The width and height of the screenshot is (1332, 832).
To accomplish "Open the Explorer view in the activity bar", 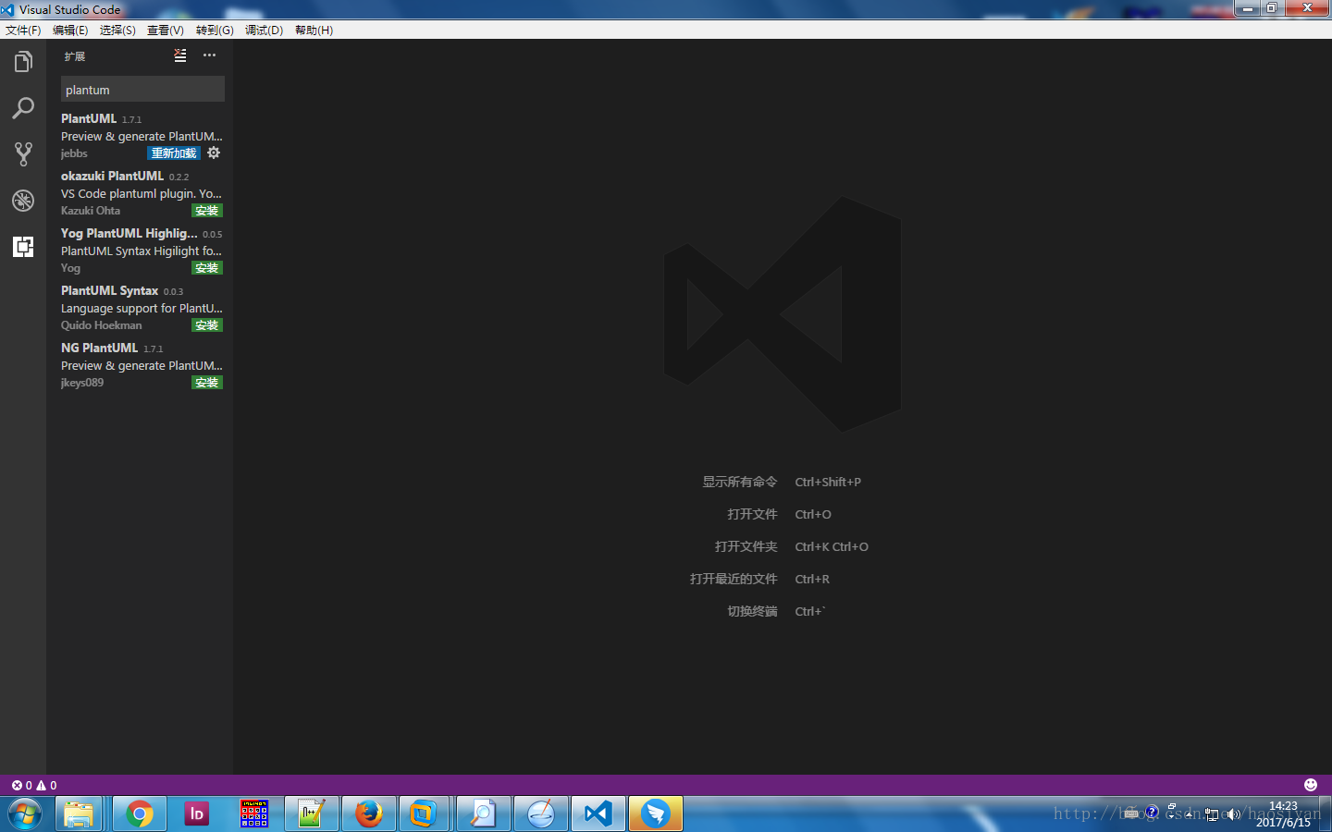I will coord(23,62).
